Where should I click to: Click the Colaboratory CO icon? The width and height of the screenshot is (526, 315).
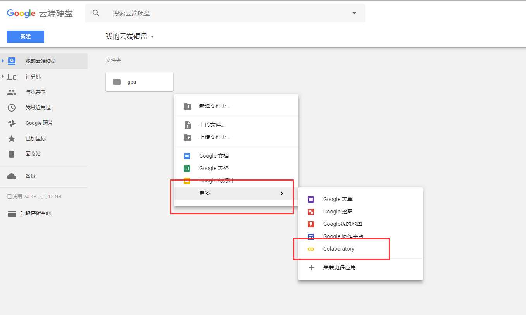(311, 249)
